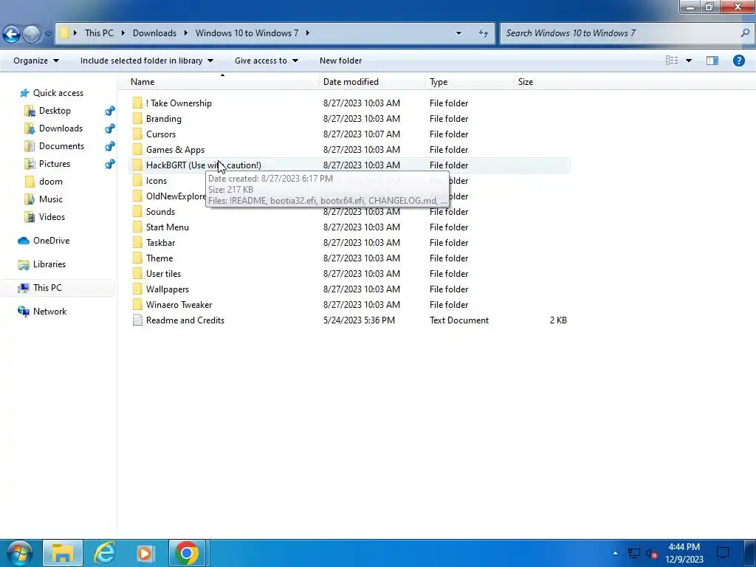
Task: Open the recent locations dropdown arrow
Action: [48, 34]
